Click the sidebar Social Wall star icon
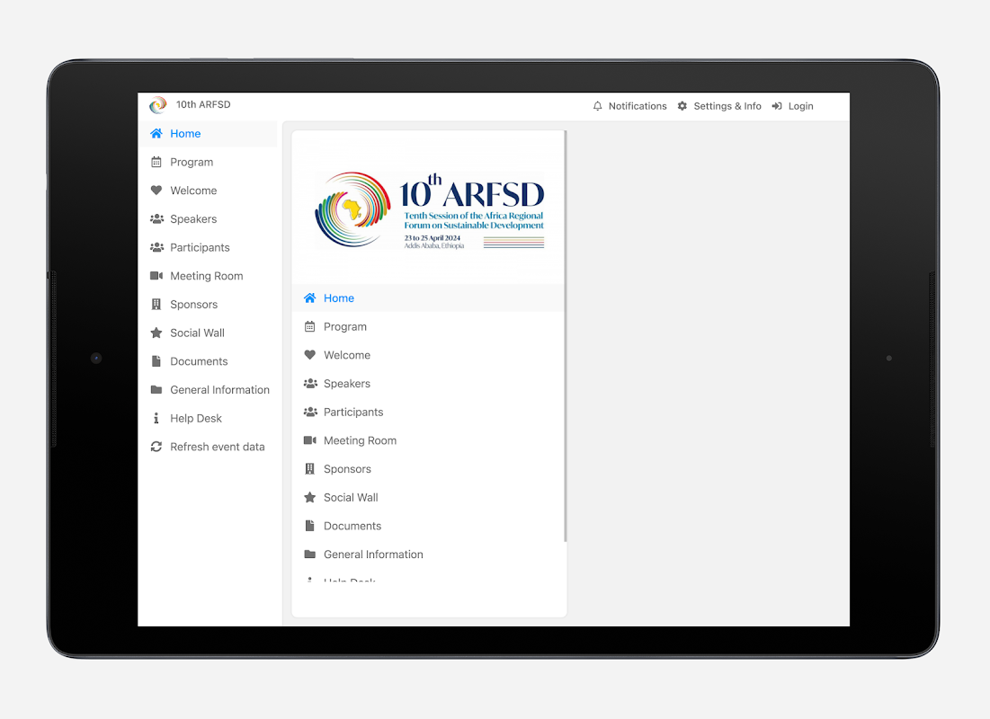 [156, 333]
